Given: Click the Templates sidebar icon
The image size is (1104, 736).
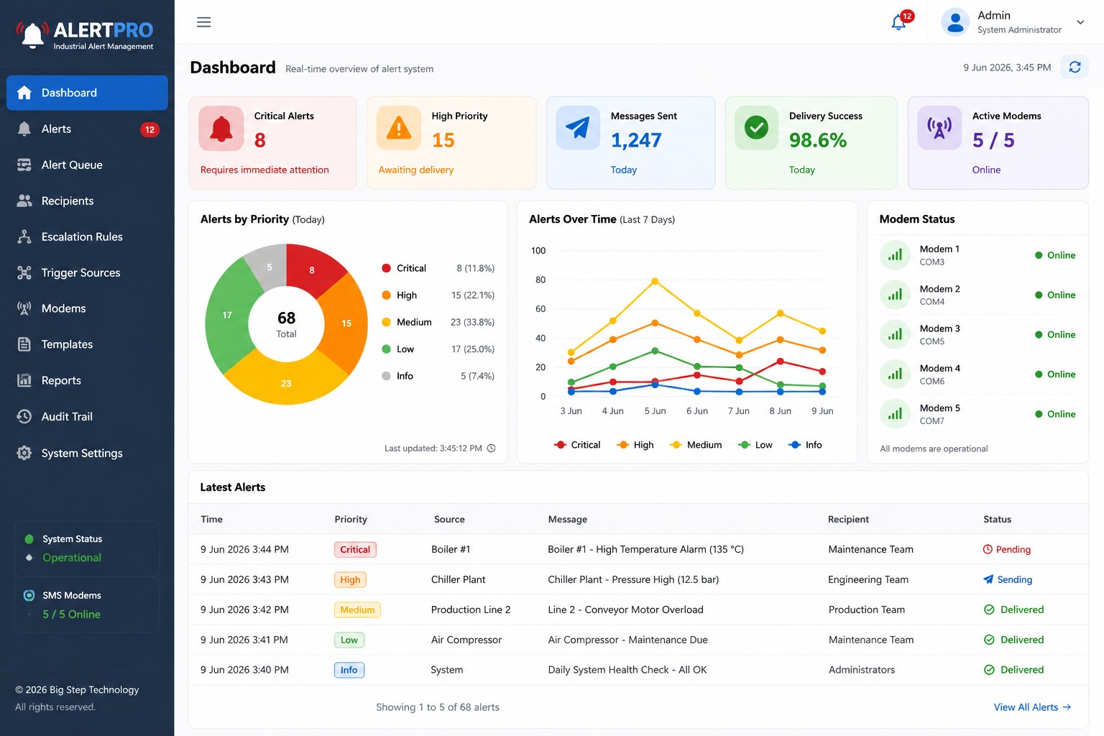Looking at the screenshot, I should [24, 344].
